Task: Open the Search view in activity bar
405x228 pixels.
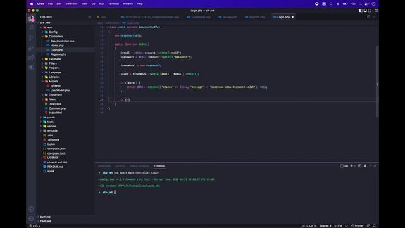Action: (31, 28)
